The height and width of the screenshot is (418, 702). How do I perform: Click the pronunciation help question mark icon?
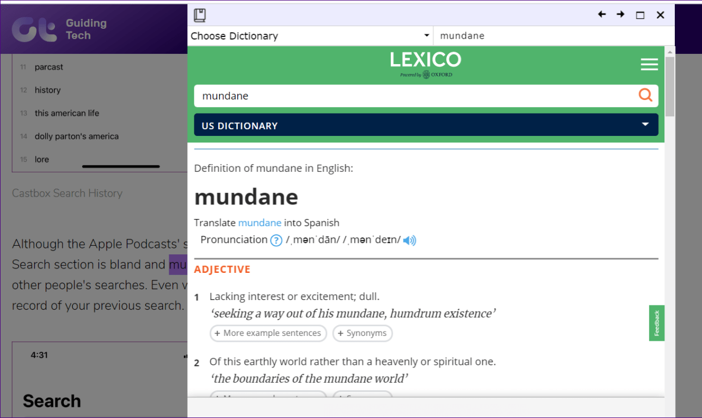click(276, 240)
